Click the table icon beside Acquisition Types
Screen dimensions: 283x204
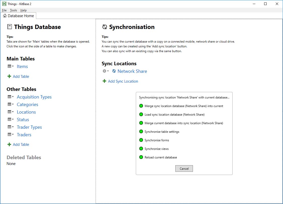coord(9,97)
